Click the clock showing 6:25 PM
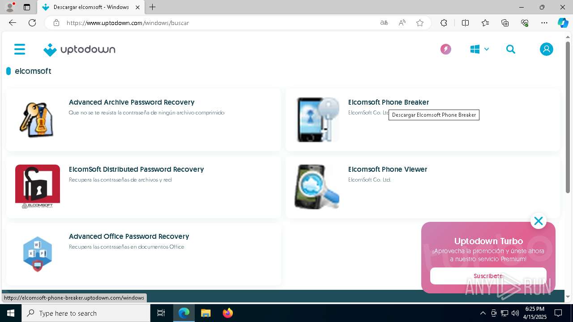 [535, 313]
